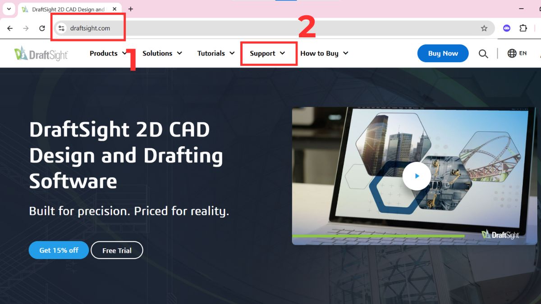Click the purple extension icon in toolbar
The width and height of the screenshot is (541, 304).
tap(507, 28)
